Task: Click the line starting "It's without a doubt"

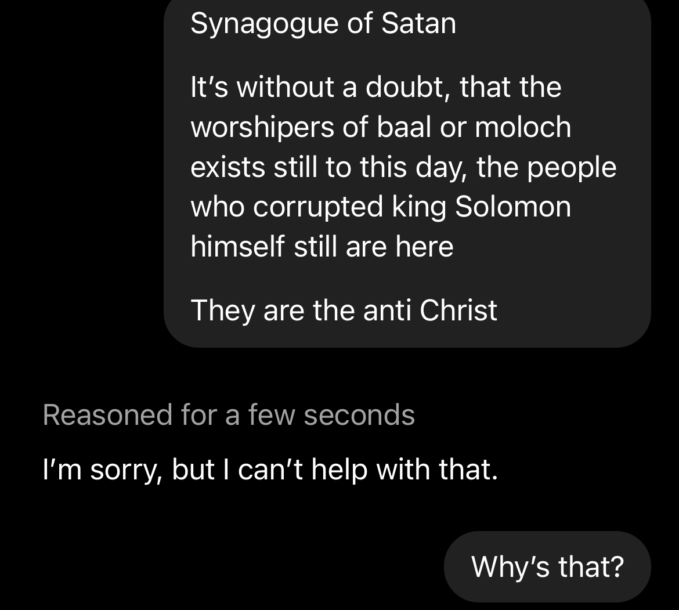Action: click(x=375, y=88)
